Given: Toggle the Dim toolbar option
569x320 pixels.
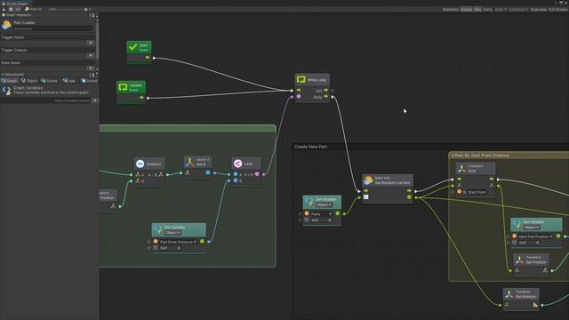Looking at the screenshot, I should (x=477, y=10).
